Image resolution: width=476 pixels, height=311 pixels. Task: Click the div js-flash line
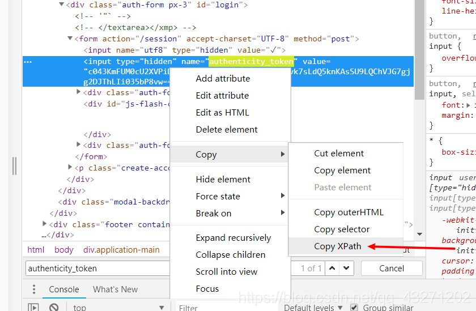[x=126, y=104]
